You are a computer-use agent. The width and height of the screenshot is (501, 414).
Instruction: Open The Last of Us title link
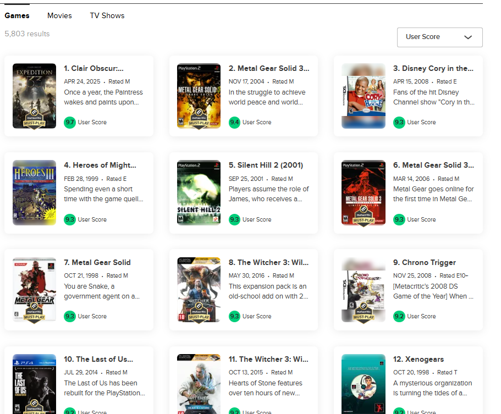coord(98,359)
